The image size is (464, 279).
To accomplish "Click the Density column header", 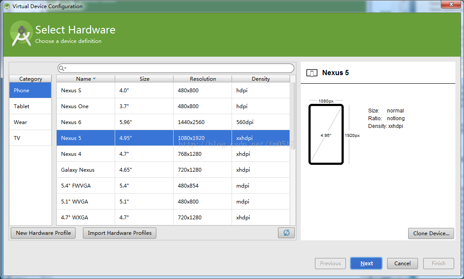I will coord(261,79).
